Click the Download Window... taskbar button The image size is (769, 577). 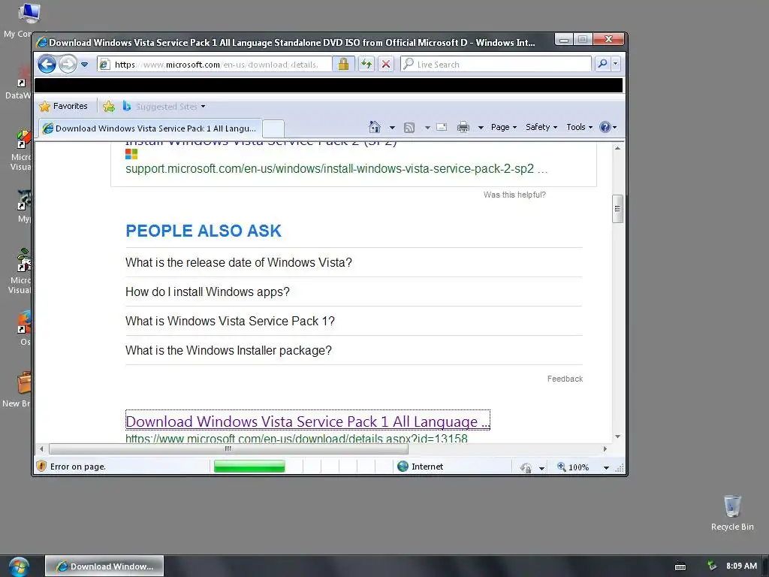tap(104, 566)
